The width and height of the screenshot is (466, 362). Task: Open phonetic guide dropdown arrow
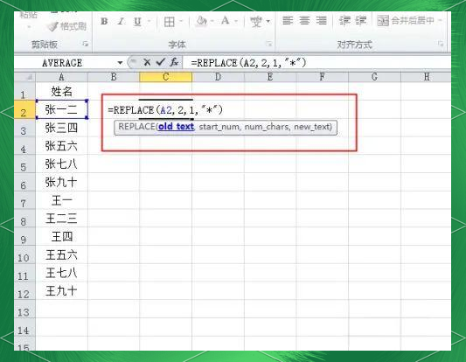(x=268, y=21)
